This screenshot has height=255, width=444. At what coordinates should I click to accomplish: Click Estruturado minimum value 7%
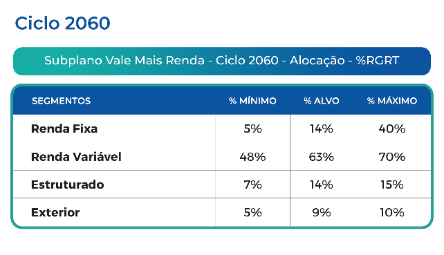[x=252, y=185]
